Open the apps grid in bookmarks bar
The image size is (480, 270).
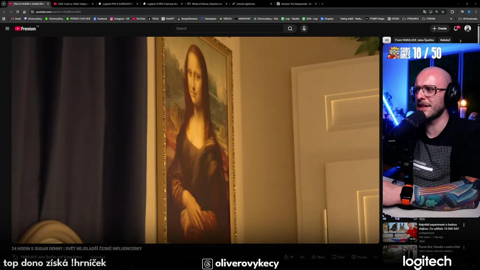tap(4, 19)
